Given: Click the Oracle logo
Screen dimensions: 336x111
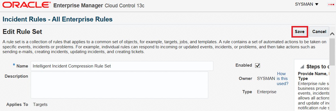Looking at the screenshot, I should click(27, 5).
